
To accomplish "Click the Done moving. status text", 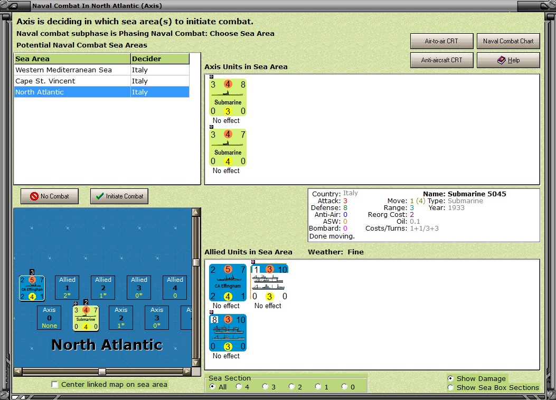I will (x=332, y=236).
